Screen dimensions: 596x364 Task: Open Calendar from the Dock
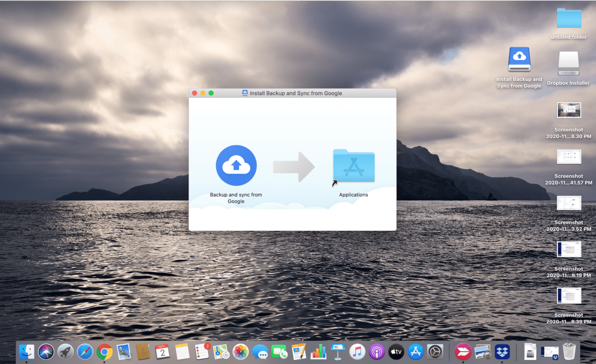click(x=163, y=352)
